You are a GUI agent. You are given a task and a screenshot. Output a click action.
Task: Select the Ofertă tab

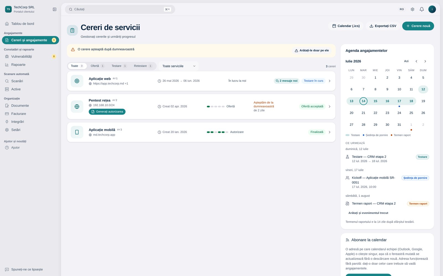[x=97, y=66]
